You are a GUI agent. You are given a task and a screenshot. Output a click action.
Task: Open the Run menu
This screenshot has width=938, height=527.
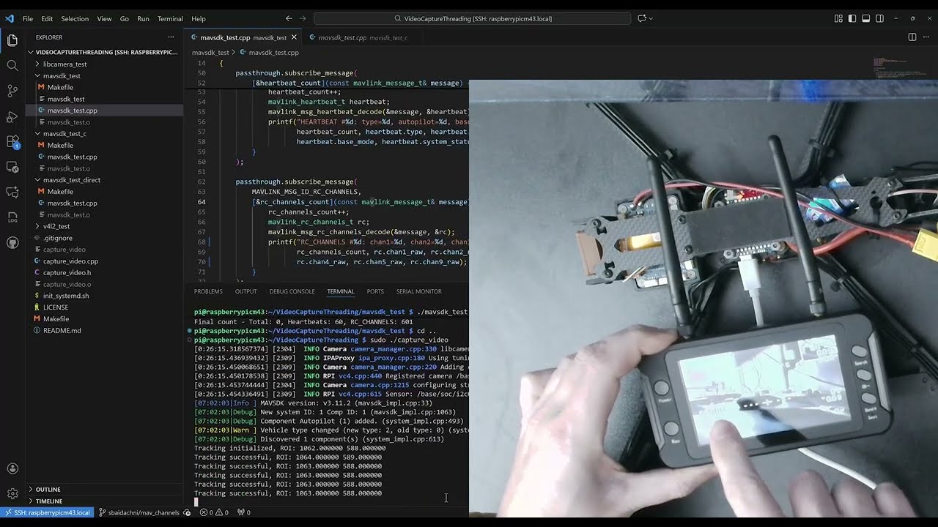pyautogui.click(x=143, y=18)
